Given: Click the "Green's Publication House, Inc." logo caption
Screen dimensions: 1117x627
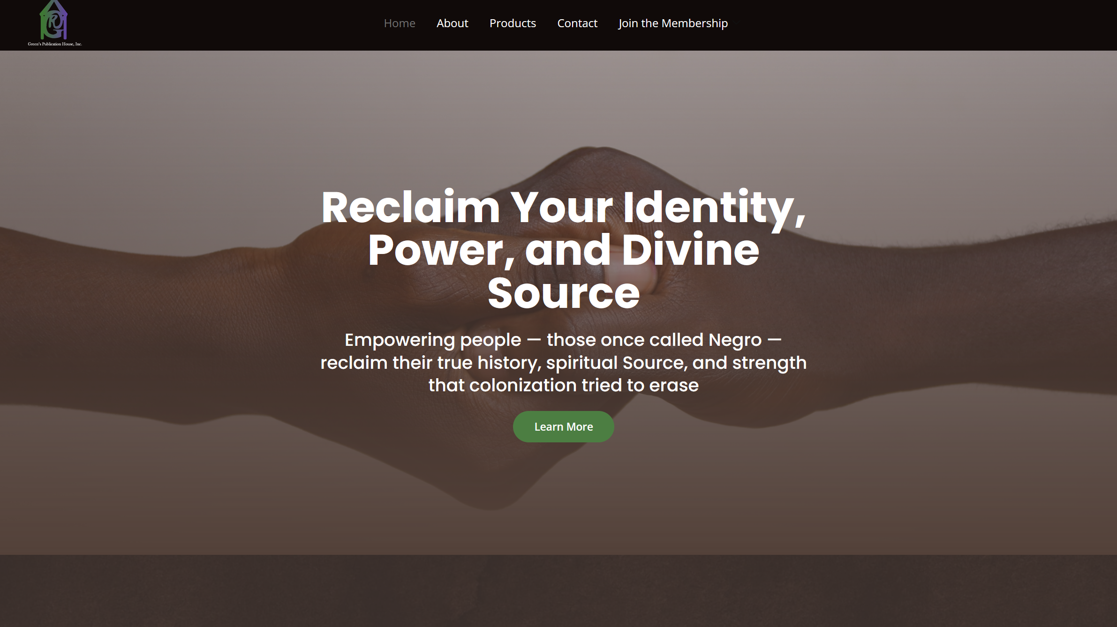Looking at the screenshot, I should click(x=54, y=44).
